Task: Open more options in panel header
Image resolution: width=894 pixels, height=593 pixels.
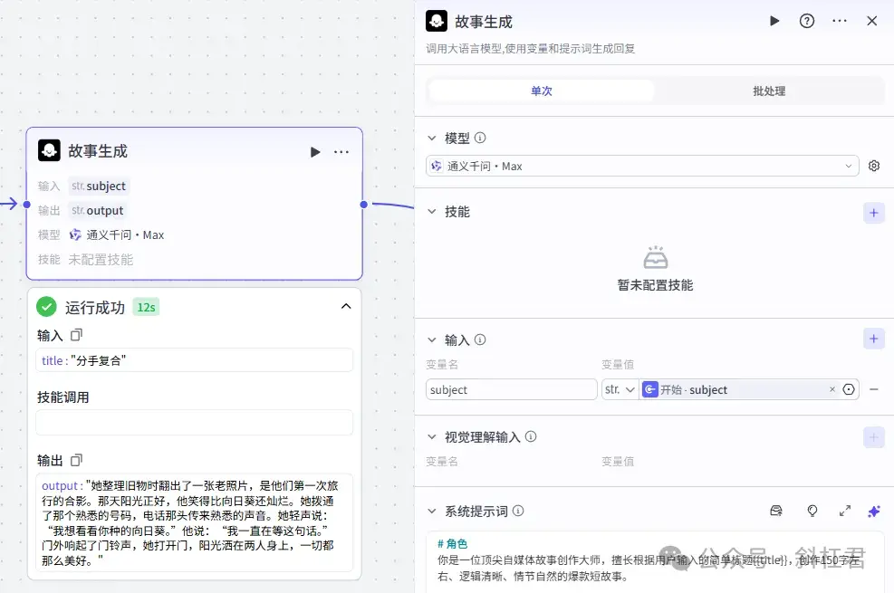Action: click(840, 21)
